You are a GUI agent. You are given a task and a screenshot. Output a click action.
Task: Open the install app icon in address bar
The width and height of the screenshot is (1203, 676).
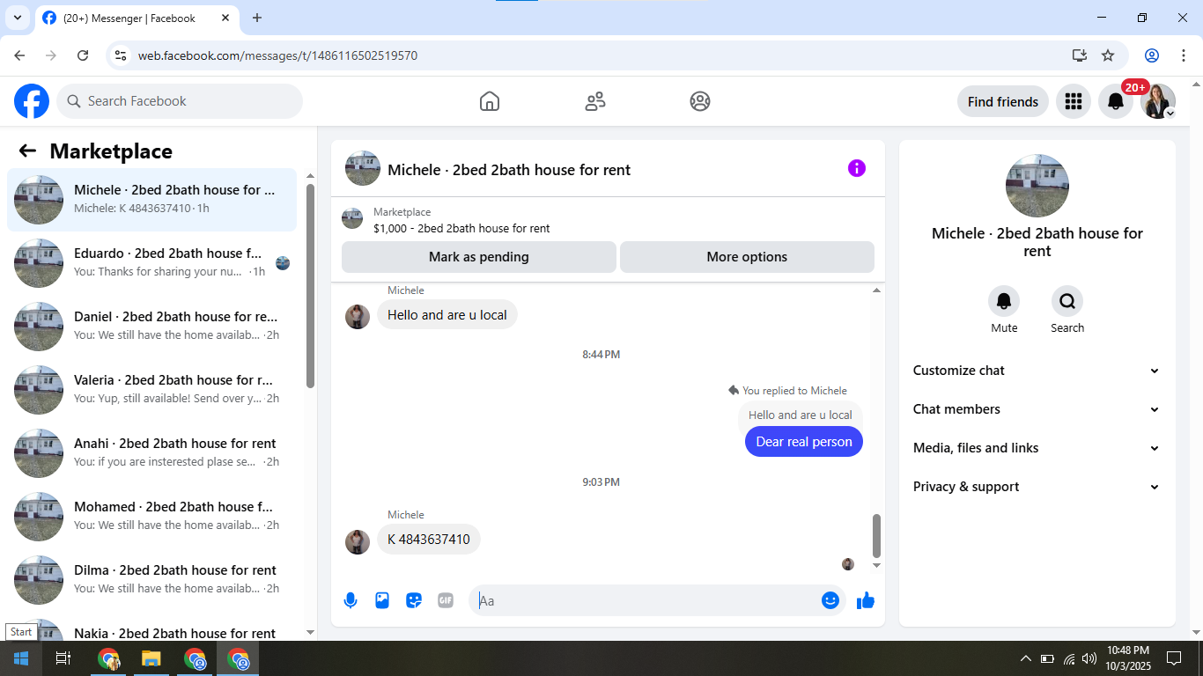click(x=1080, y=55)
